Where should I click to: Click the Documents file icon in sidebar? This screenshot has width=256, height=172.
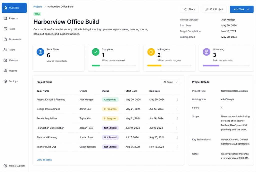(5, 39)
